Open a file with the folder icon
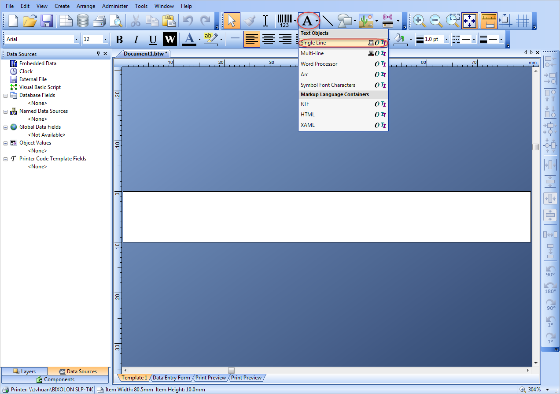This screenshot has width=560, height=394. point(30,21)
